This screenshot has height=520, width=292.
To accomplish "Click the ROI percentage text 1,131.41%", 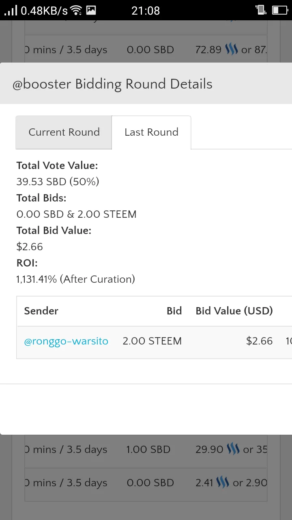I will click(36, 279).
